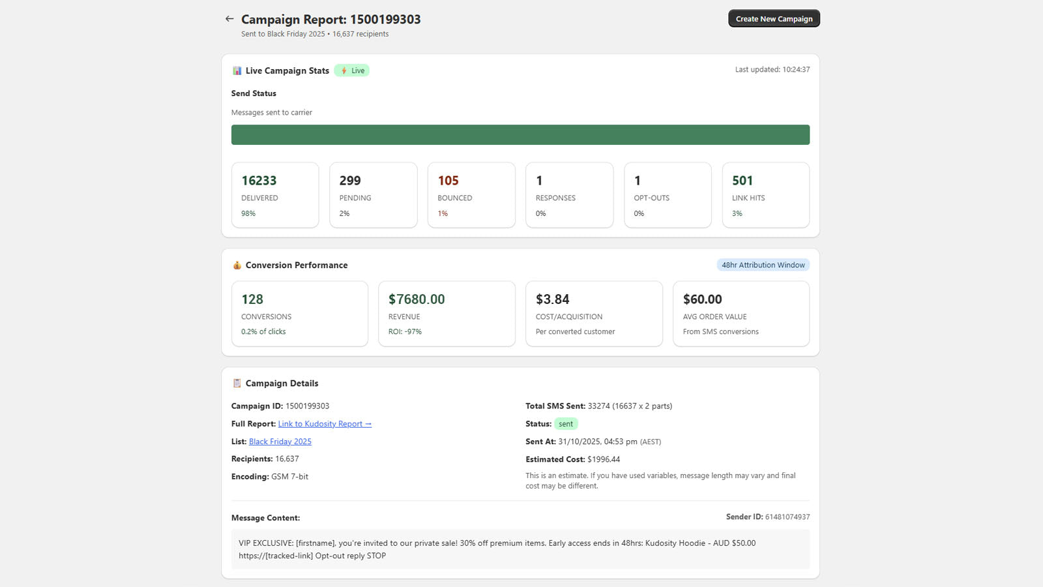The image size is (1043, 587).
Task: Select the 16233 Delivered stat card
Action: 275,195
